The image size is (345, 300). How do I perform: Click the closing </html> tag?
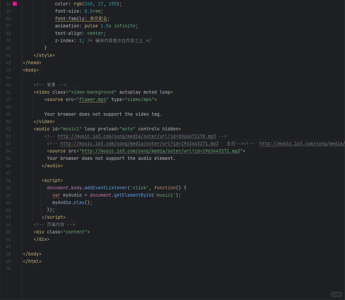(32, 262)
